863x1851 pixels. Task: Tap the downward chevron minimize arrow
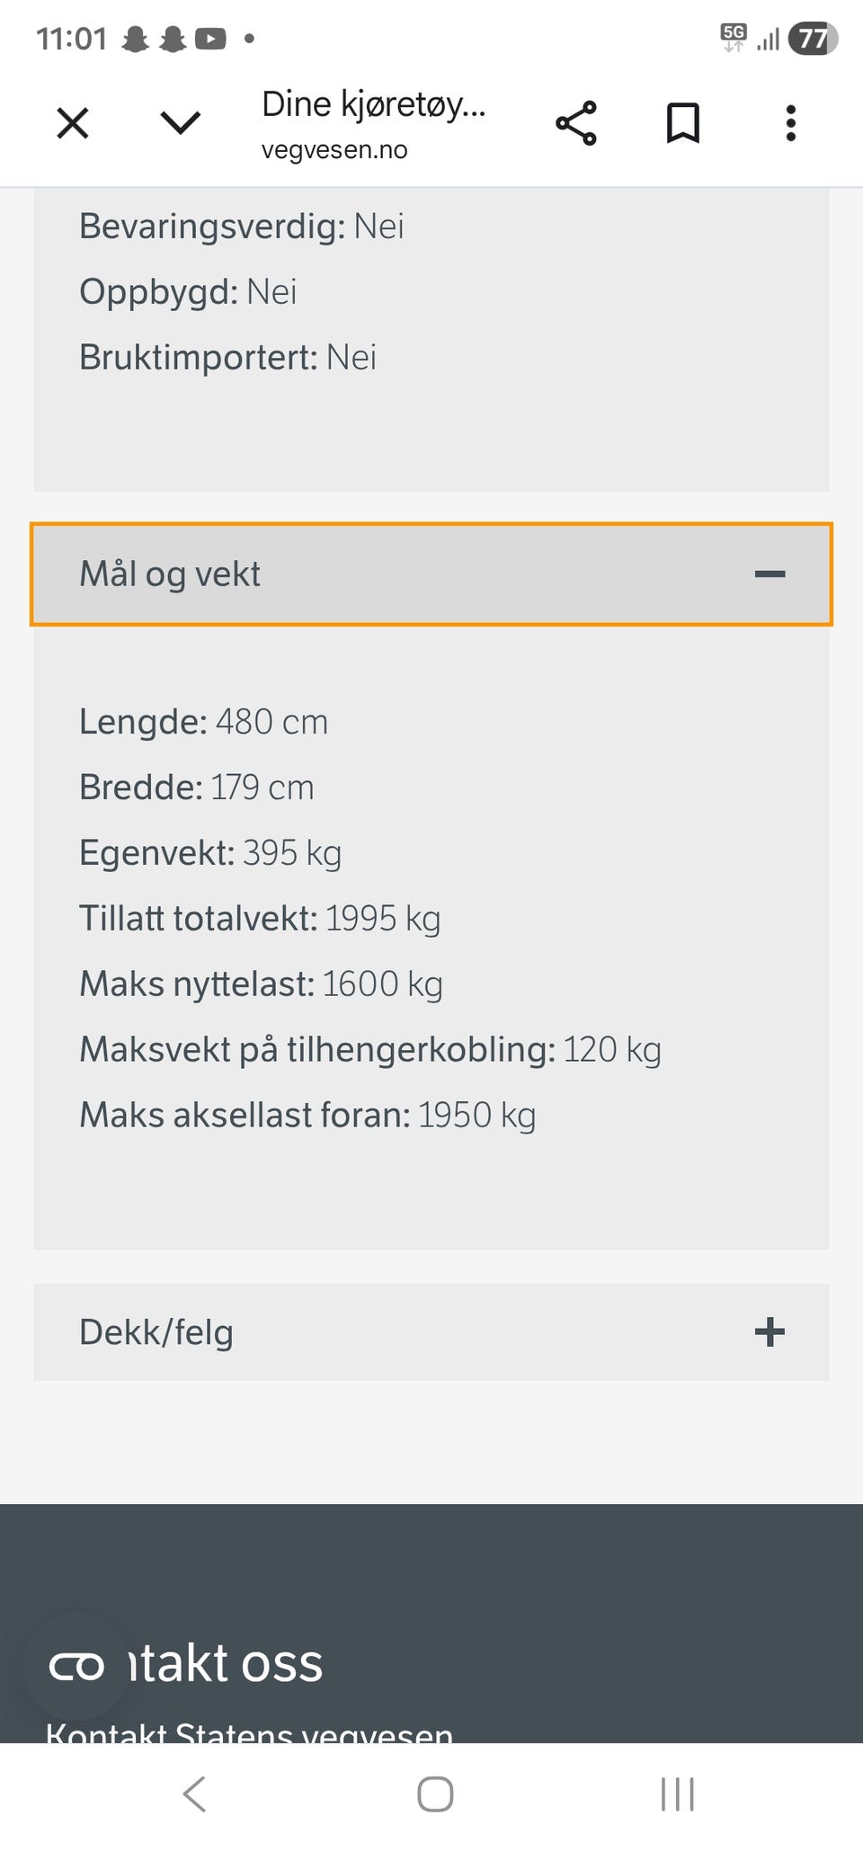click(x=180, y=123)
